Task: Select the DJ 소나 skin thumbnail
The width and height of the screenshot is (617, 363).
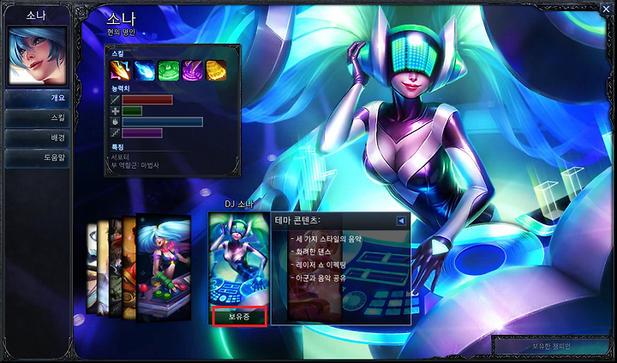Action: click(x=239, y=260)
